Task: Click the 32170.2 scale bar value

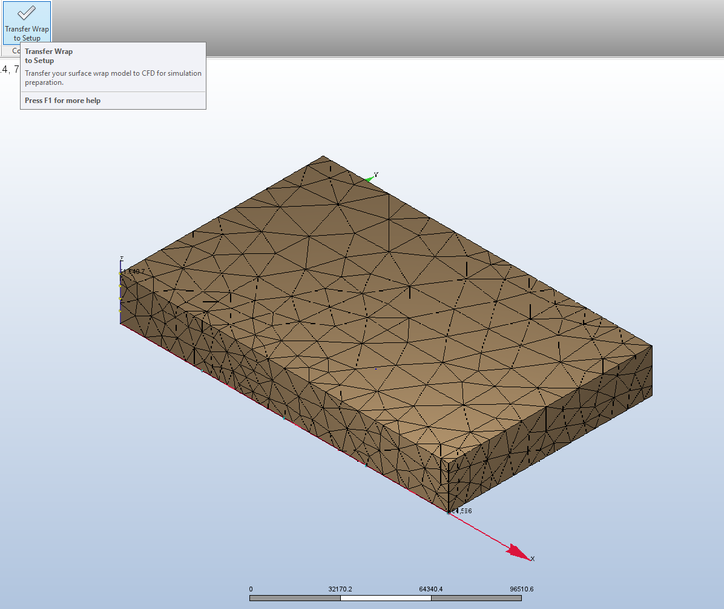Action: pyautogui.click(x=340, y=589)
